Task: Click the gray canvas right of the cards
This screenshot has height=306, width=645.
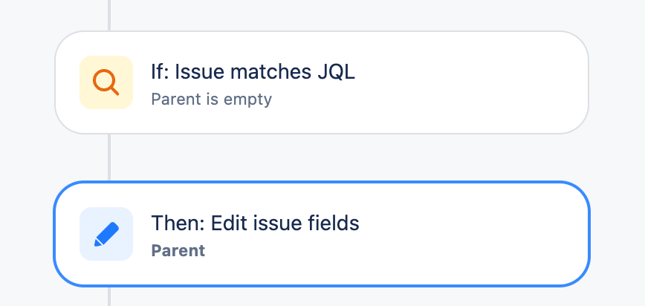Action: coord(617,156)
